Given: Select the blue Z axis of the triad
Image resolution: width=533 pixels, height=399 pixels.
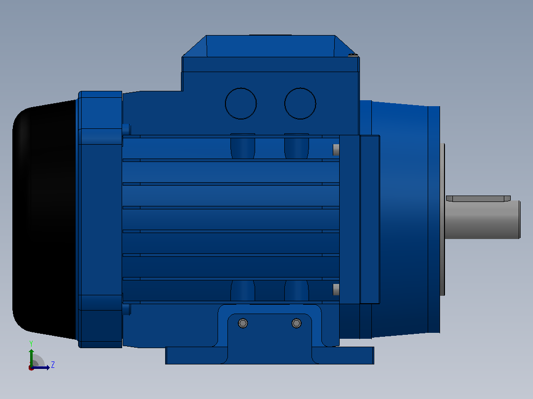Looking at the screenshot, I should click(x=41, y=367).
